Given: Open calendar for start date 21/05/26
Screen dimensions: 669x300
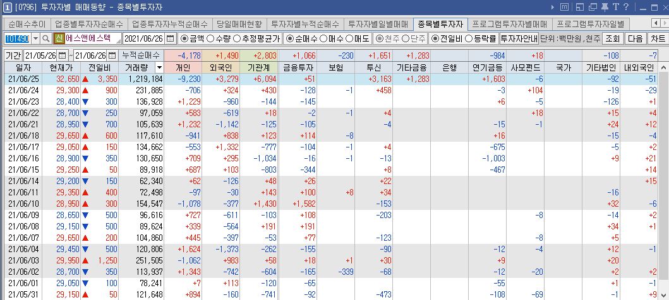Looking at the screenshot, I should pyautogui.click(x=63, y=55).
